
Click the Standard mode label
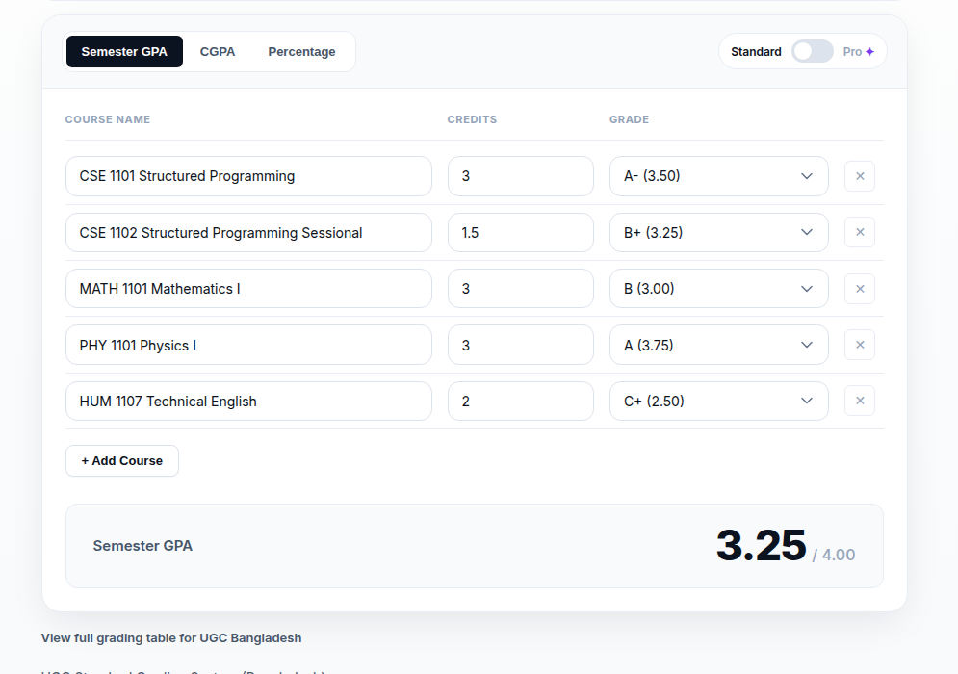[756, 52]
